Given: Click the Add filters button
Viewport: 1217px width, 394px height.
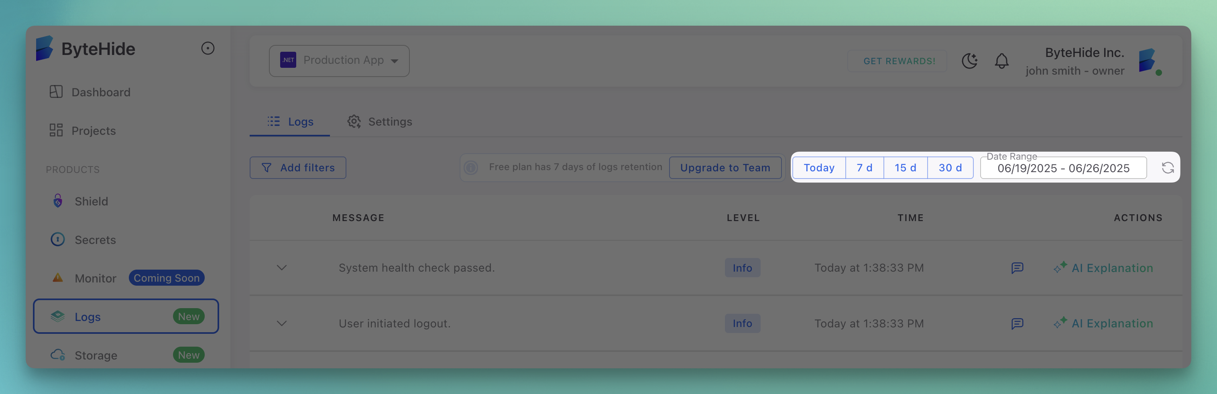Looking at the screenshot, I should [x=298, y=168].
